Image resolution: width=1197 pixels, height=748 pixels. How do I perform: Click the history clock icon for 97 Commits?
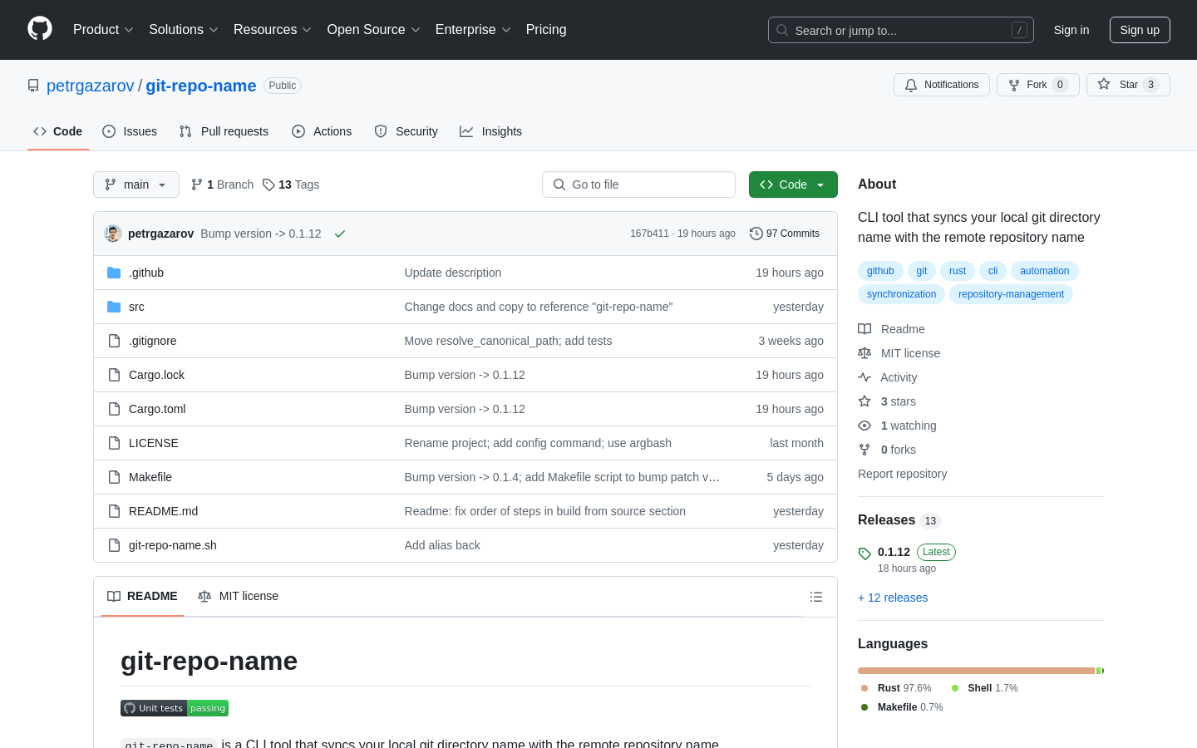click(x=756, y=234)
